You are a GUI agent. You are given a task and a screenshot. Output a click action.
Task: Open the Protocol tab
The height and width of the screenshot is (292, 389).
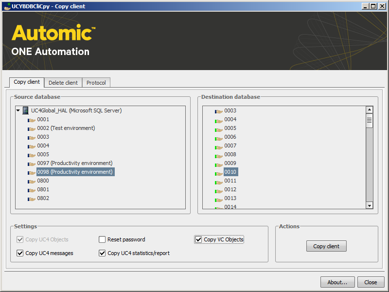(96, 83)
